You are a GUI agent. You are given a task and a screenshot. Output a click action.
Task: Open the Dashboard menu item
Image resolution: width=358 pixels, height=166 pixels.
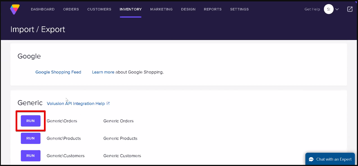(43, 9)
